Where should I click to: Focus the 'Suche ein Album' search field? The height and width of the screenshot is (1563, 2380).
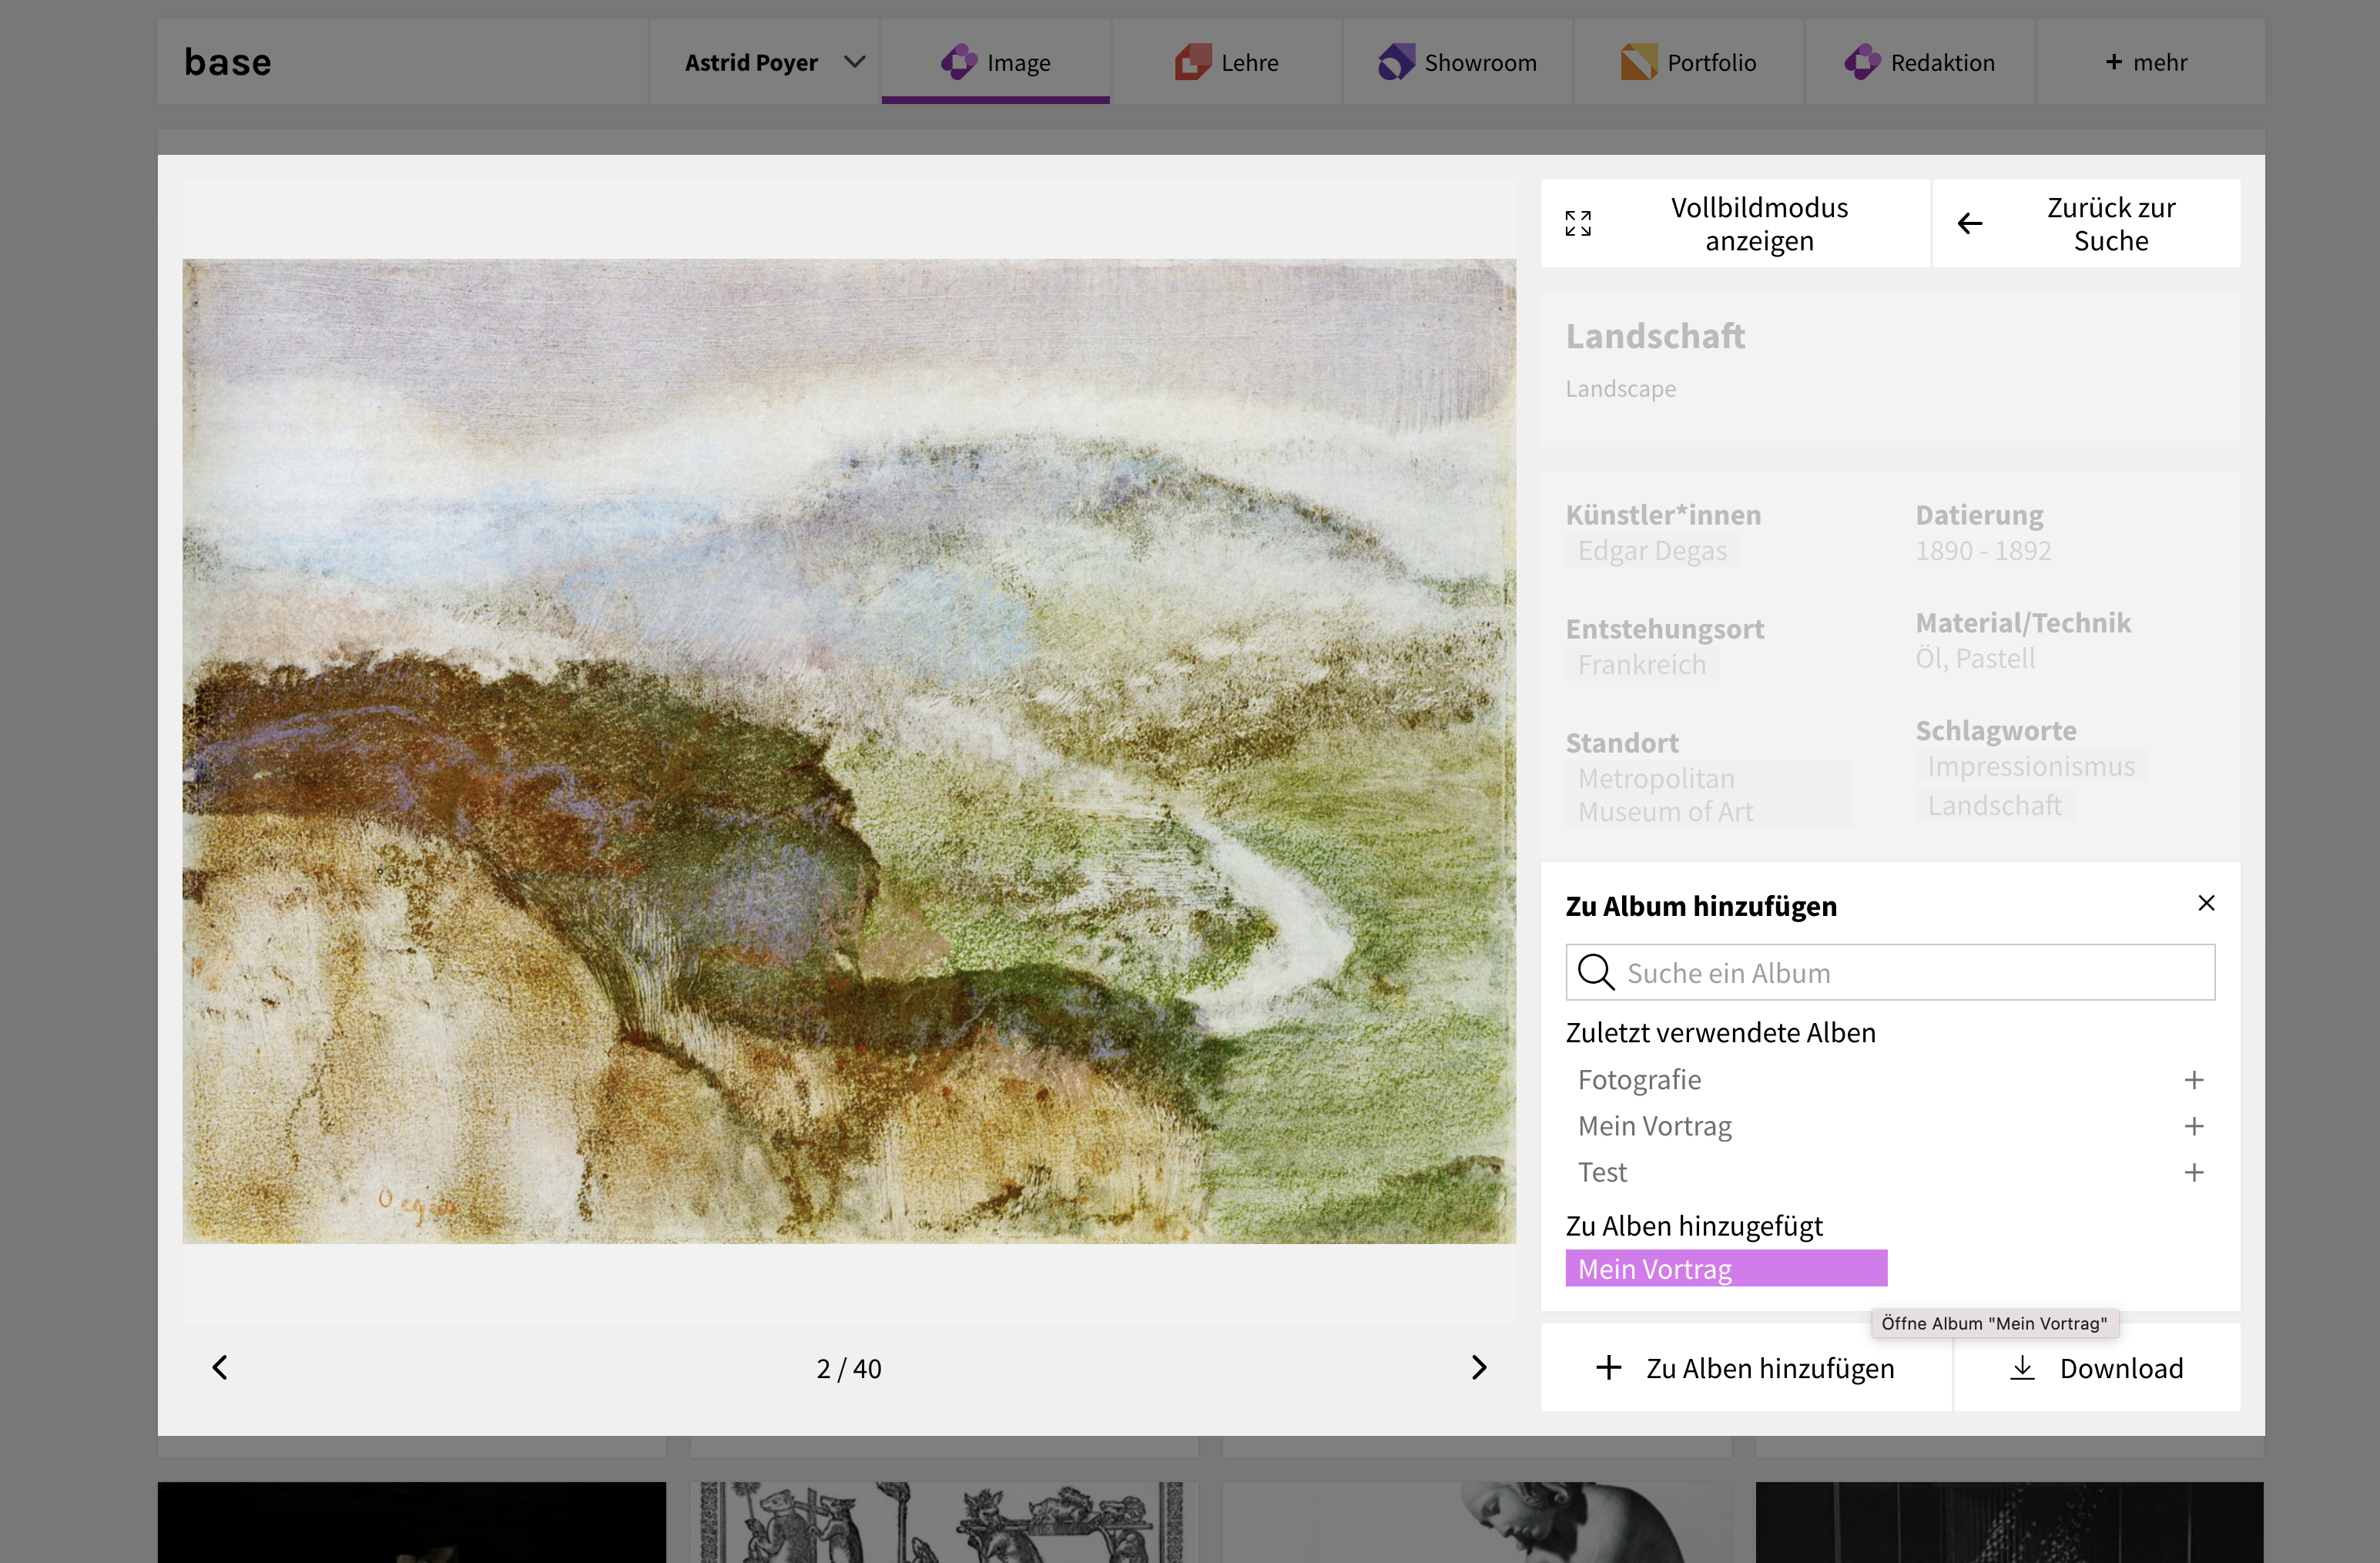click(1890, 972)
